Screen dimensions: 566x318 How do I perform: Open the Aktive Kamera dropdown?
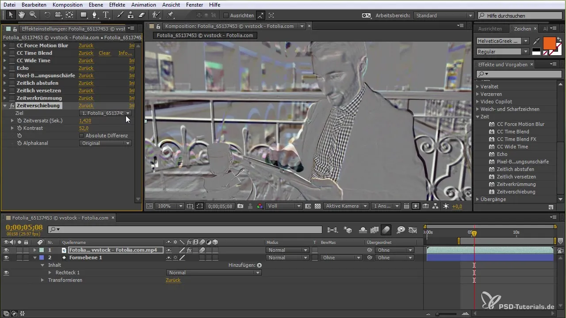(346, 206)
